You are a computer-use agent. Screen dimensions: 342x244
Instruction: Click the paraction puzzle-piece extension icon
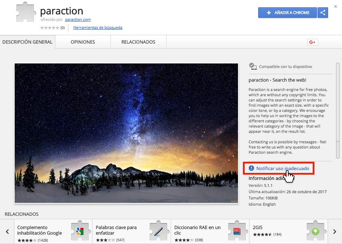pos(26,13)
